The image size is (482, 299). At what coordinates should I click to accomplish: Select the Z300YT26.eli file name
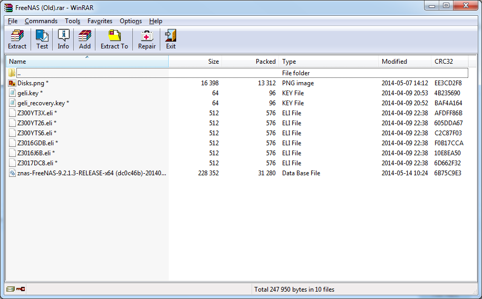[37, 123]
